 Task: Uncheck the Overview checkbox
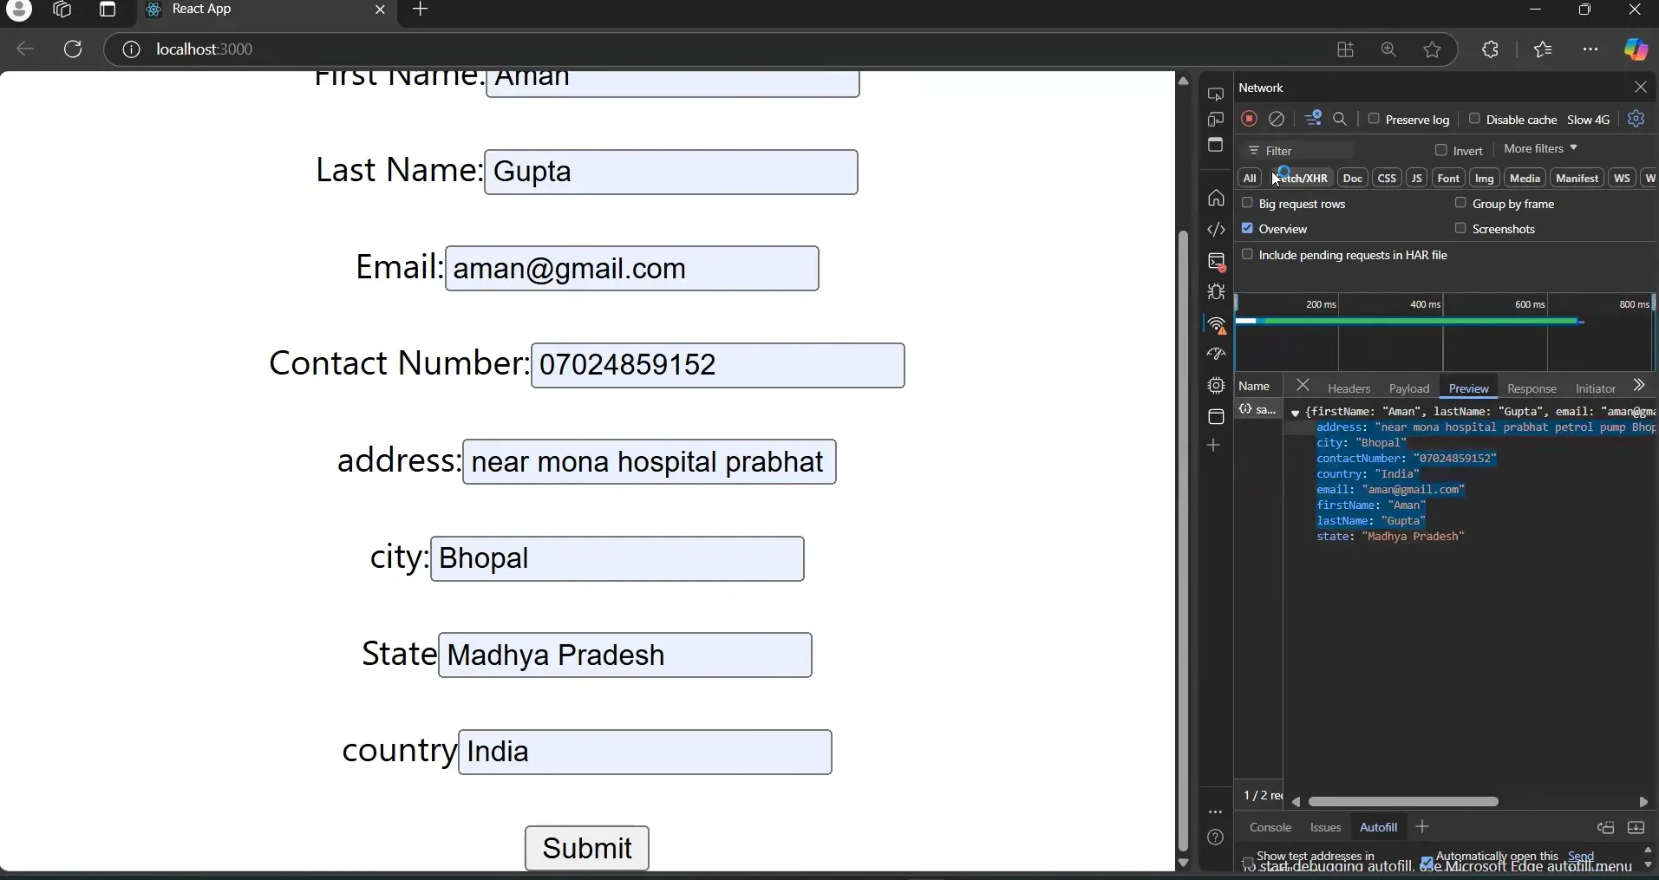coord(1248,228)
